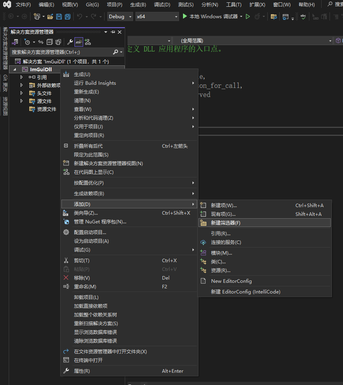The height and width of the screenshot is (385, 343).
Task: Select New EditorConfig in submenu
Action: click(x=265, y=281)
